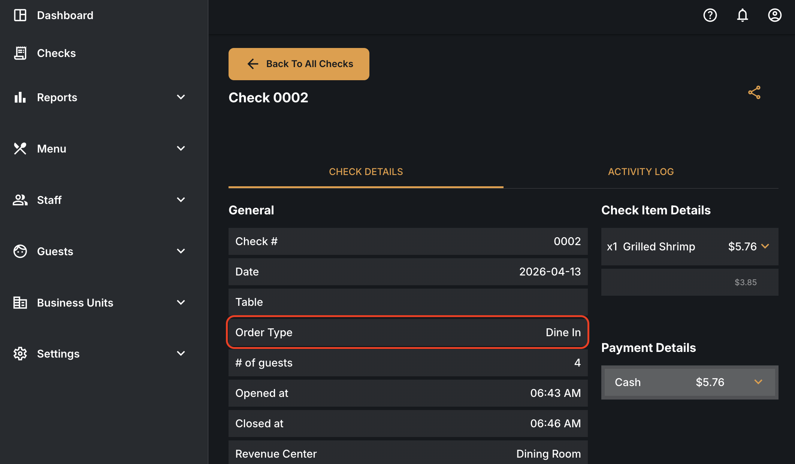Click the Date value 2026-04-13
This screenshot has height=464, width=795.
pos(550,272)
